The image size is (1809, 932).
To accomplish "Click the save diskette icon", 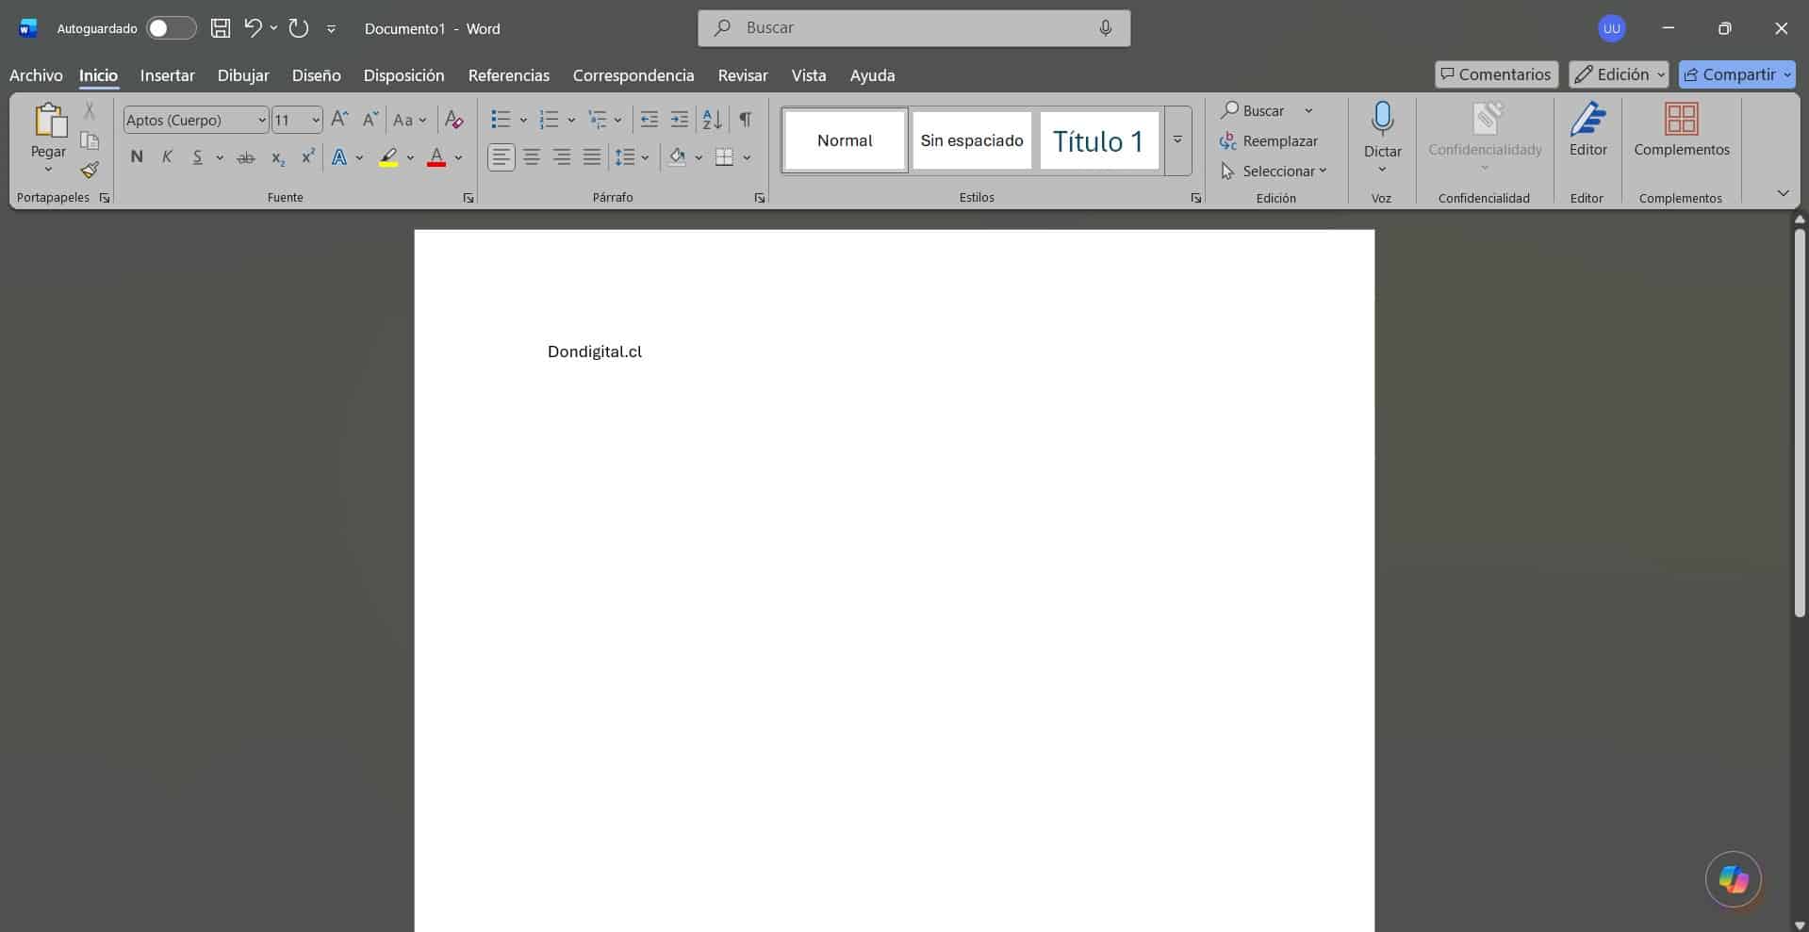I will pyautogui.click(x=221, y=28).
